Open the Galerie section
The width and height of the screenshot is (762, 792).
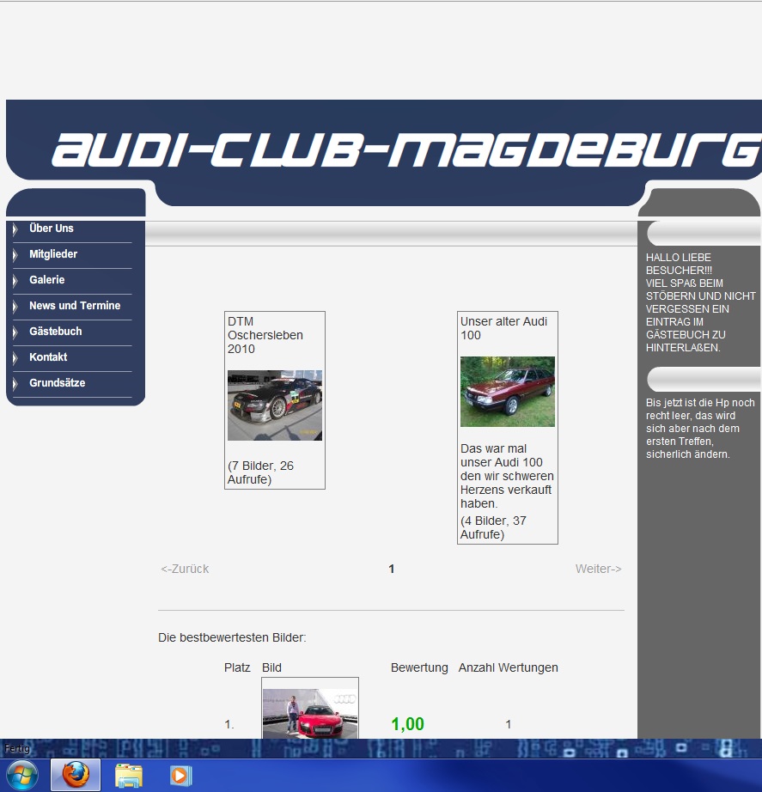(x=47, y=280)
